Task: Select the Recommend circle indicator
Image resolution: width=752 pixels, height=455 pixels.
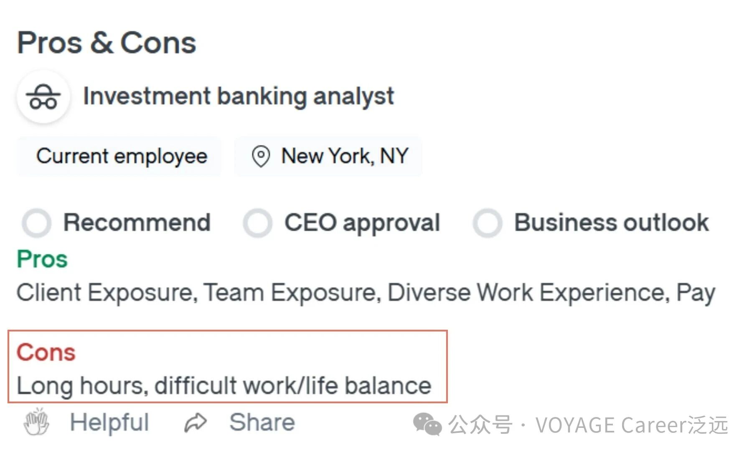Action: [x=37, y=222]
